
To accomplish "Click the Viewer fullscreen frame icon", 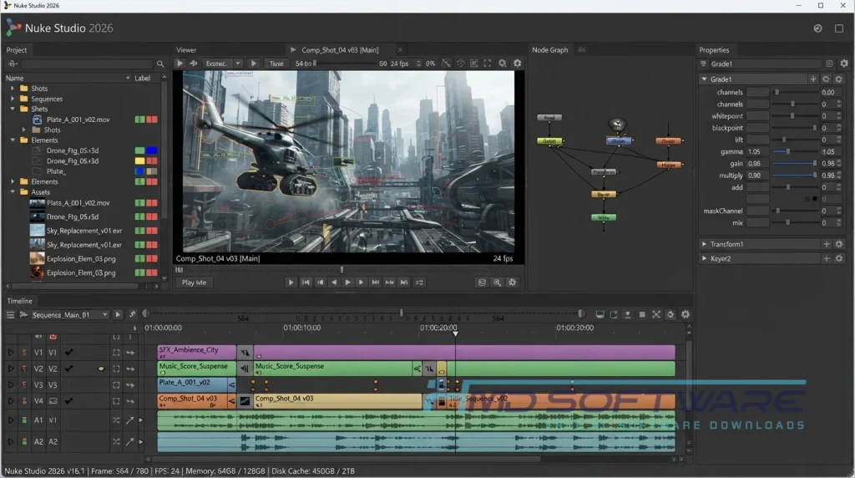I will [488, 64].
